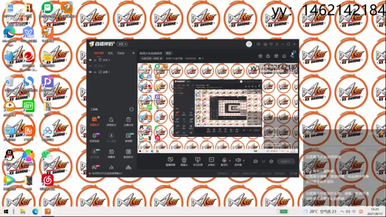Viewport: 386px width, 217px height.
Task: Open the feedback icon in title bar
Action: coord(258,44)
